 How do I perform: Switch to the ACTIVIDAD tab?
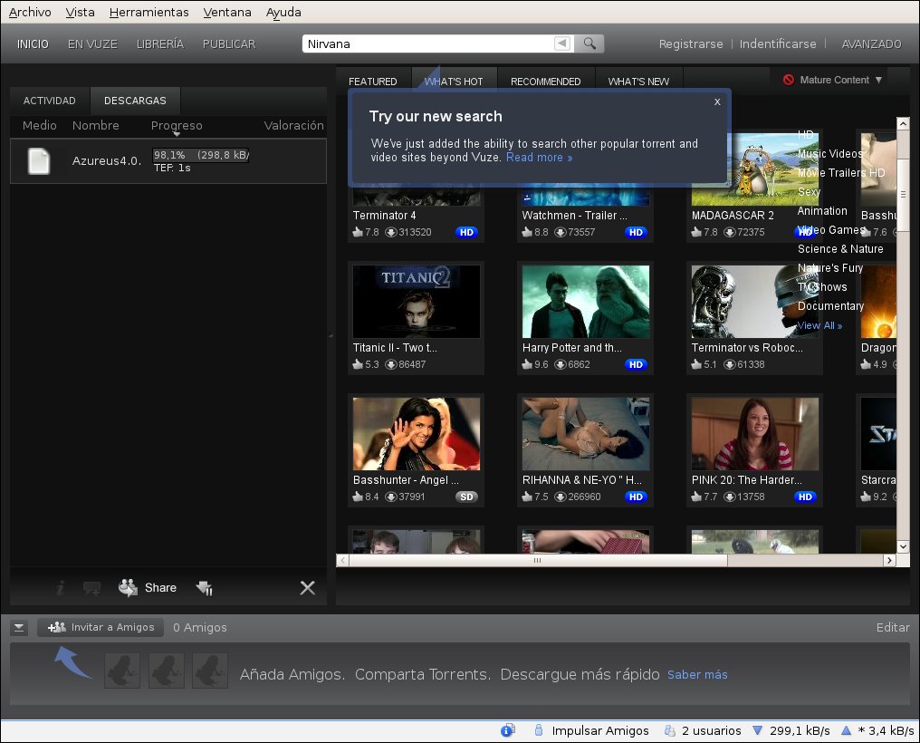50,101
